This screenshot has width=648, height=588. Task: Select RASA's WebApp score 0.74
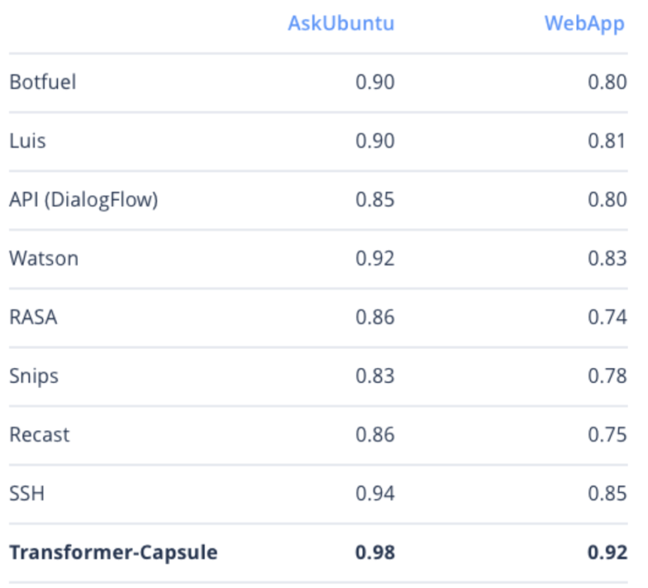click(x=607, y=317)
